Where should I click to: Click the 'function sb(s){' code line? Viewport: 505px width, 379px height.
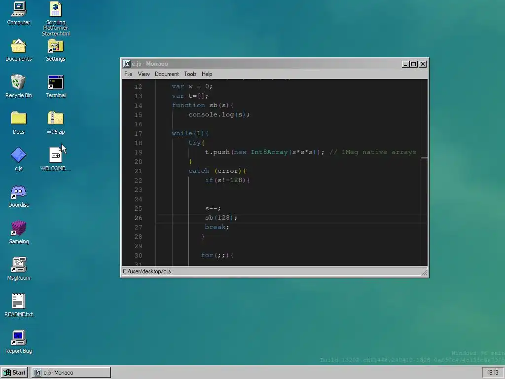click(203, 105)
